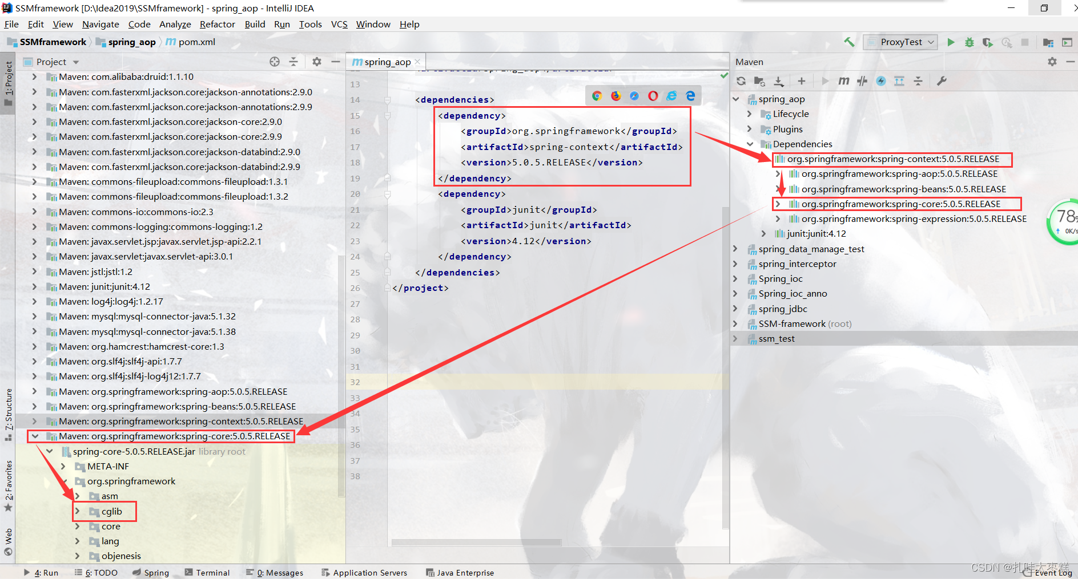Collapse the spring-core:5.0.5.RELEASE library in Project tree

(35, 436)
